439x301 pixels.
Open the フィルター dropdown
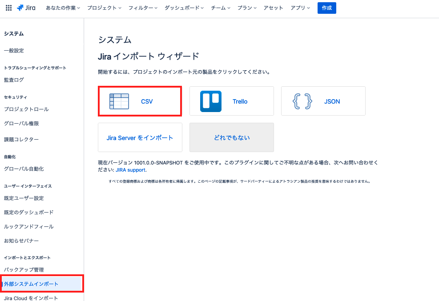click(143, 8)
